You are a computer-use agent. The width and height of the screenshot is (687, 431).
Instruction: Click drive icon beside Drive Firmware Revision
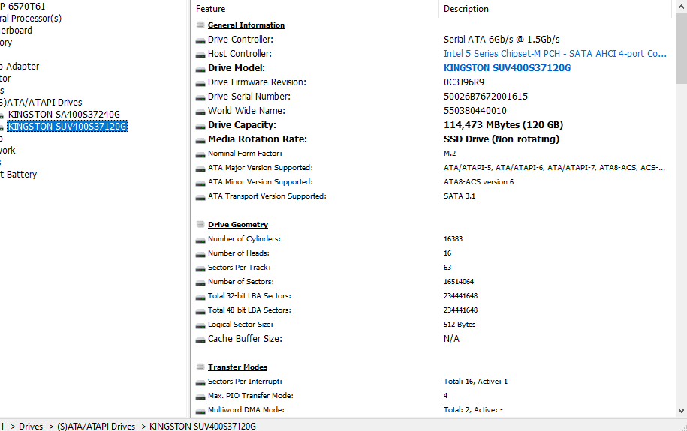[200, 83]
